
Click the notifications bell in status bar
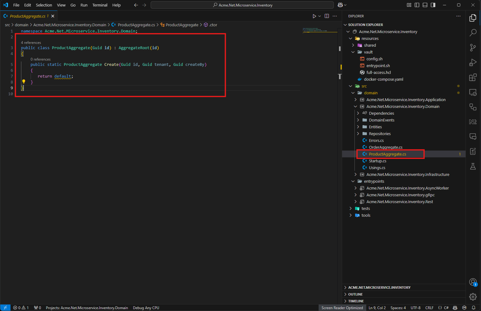(474, 308)
